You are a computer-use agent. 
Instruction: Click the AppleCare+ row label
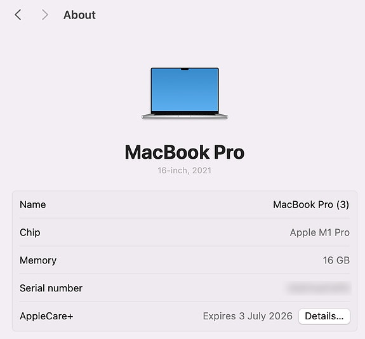click(46, 316)
